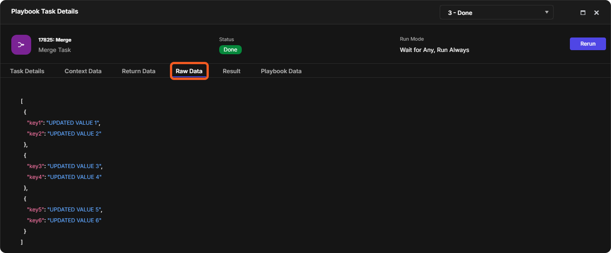Open the Context Data tab
This screenshot has width=611, height=253.
(x=83, y=71)
